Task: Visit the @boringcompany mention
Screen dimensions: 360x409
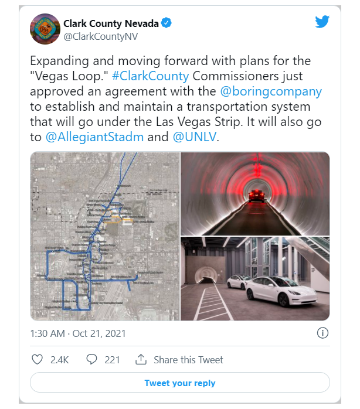Action: coord(271,91)
